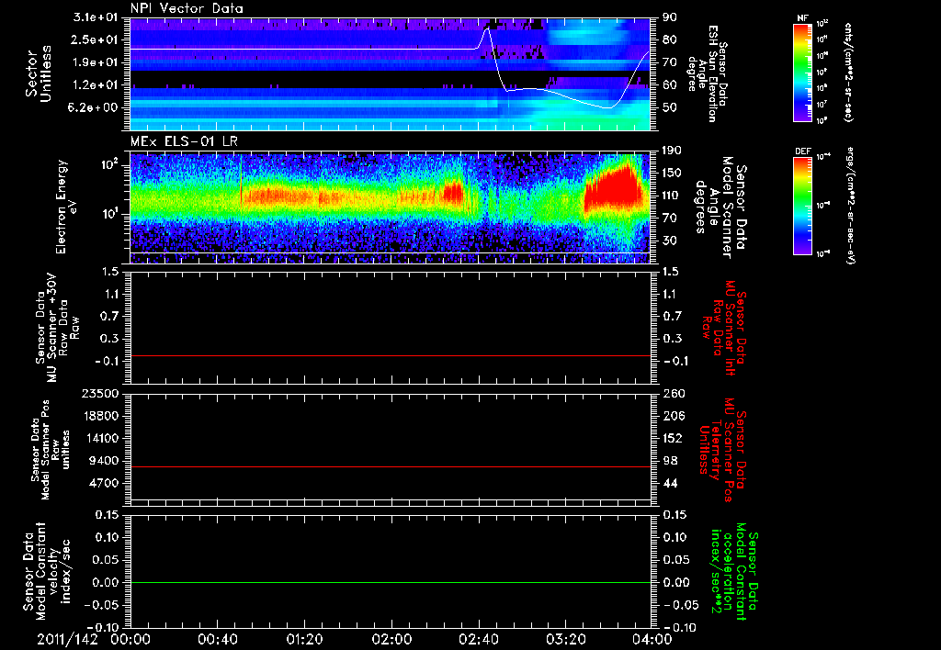The height and width of the screenshot is (650, 941).
Task: Click the "01:20" time tick label
Action: pyautogui.click(x=304, y=639)
